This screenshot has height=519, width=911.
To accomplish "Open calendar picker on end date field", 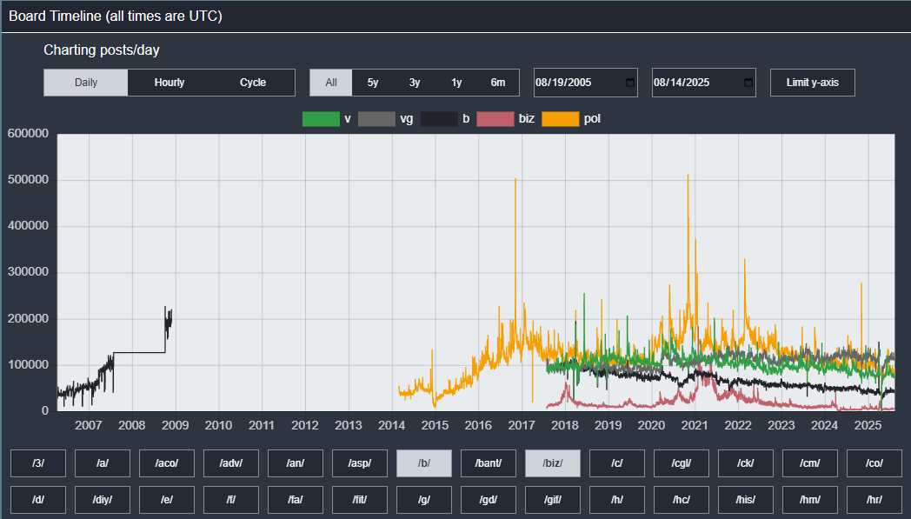I will pos(748,83).
